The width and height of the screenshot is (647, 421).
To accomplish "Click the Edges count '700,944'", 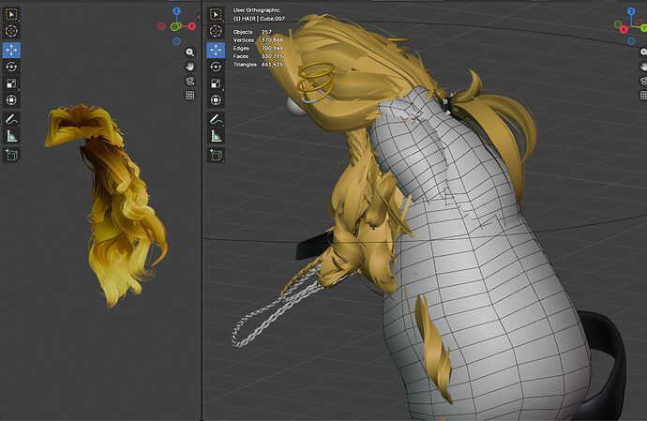I will click(272, 49).
